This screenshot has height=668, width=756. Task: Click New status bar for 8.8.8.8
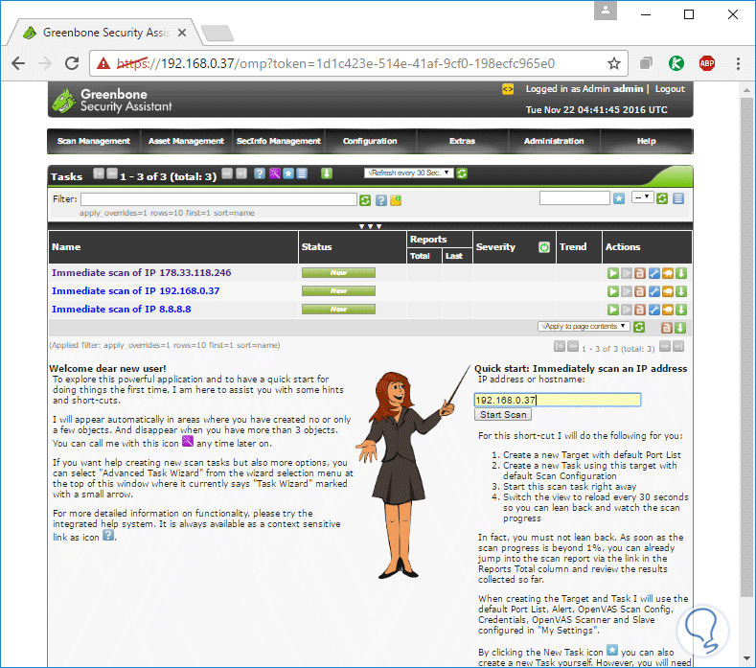tap(338, 310)
